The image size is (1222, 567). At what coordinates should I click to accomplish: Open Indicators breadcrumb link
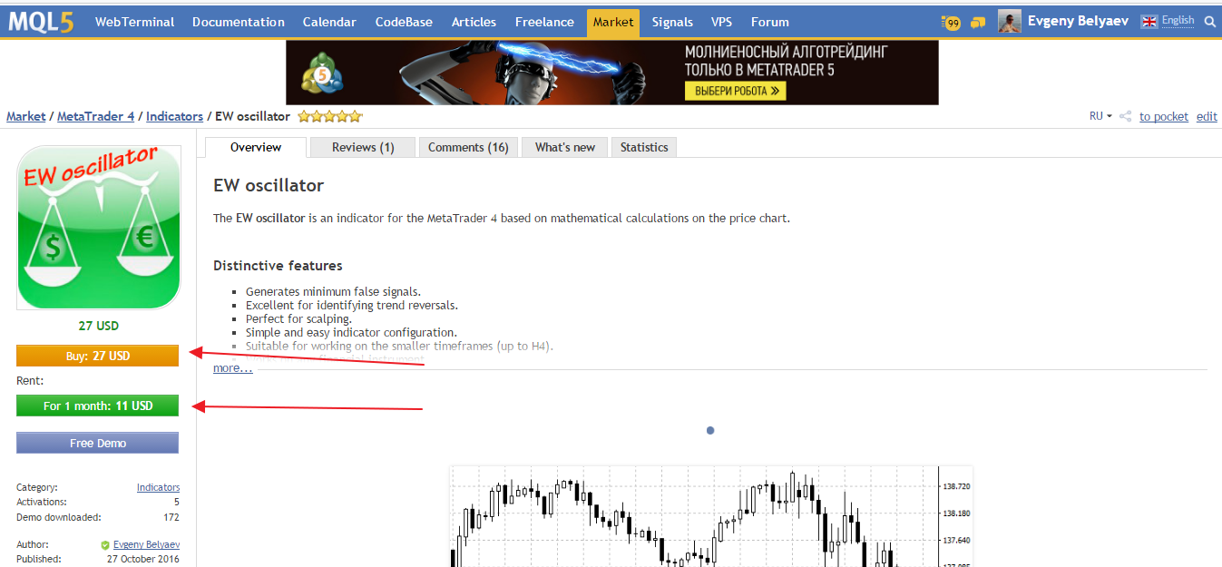[174, 116]
